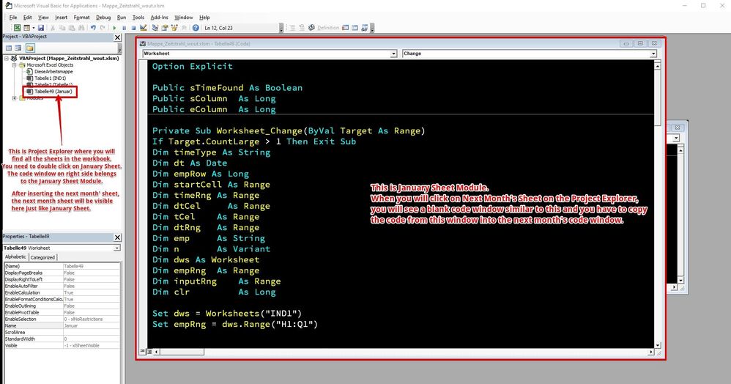Open VBA Help with the question mark icon
Screen dimensions: 731x384
point(196,28)
